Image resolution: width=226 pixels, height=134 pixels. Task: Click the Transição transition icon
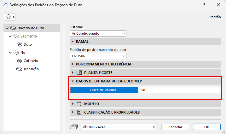point(20,69)
